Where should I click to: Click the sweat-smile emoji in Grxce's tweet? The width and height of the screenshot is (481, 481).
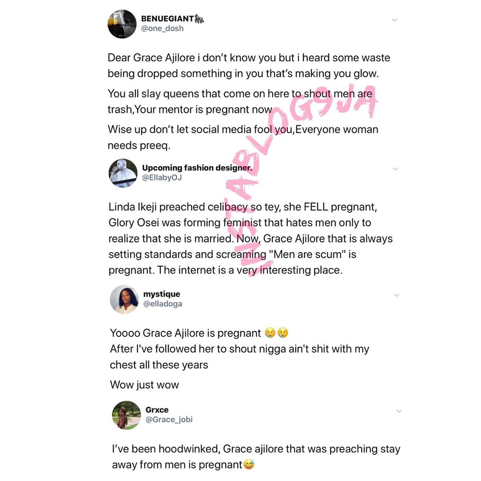click(x=249, y=465)
